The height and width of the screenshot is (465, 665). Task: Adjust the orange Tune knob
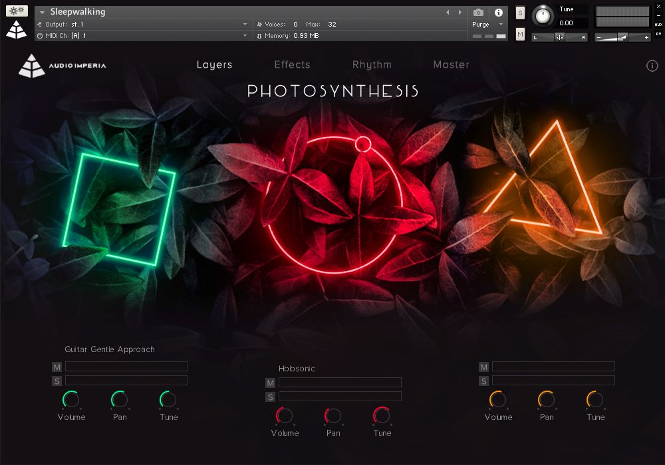595,399
